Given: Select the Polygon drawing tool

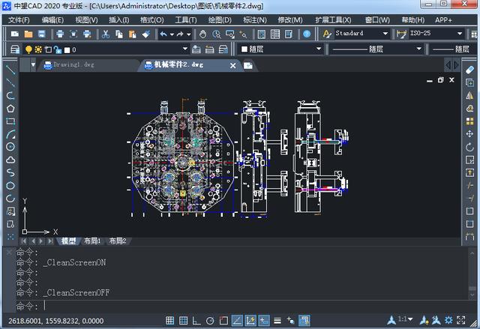Looking at the screenshot, I should click(x=10, y=108).
